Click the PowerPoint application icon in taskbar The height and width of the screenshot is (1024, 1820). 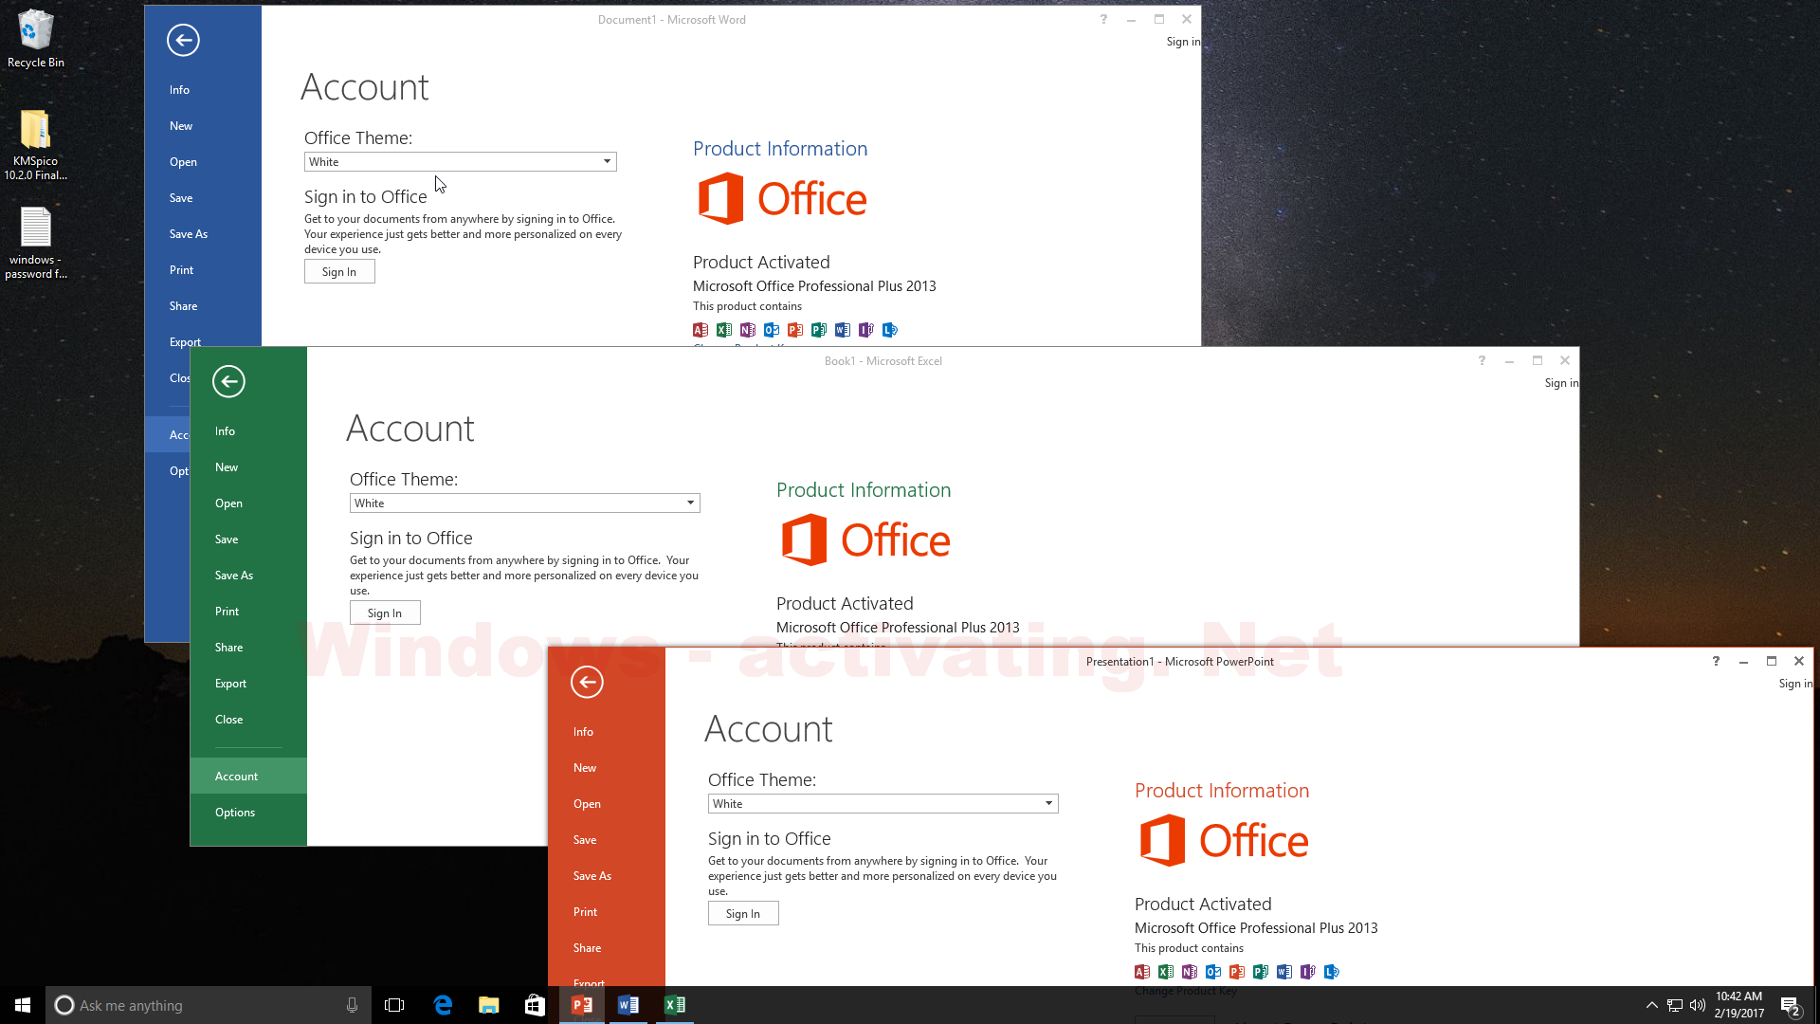click(x=583, y=1004)
